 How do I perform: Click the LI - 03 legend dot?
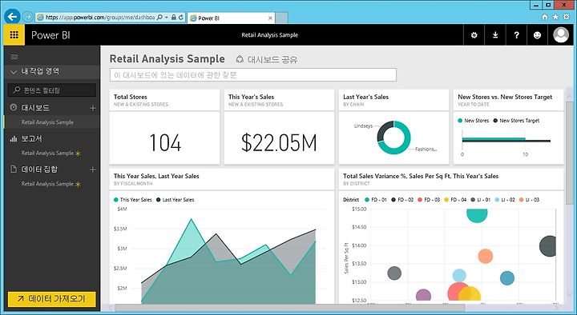point(522,200)
